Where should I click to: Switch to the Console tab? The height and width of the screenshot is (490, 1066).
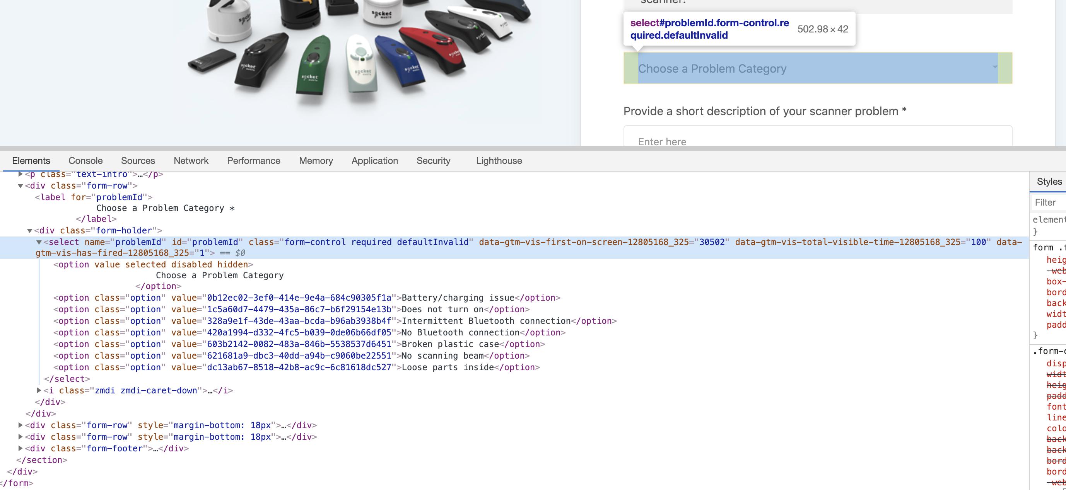(x=85, y=160)
